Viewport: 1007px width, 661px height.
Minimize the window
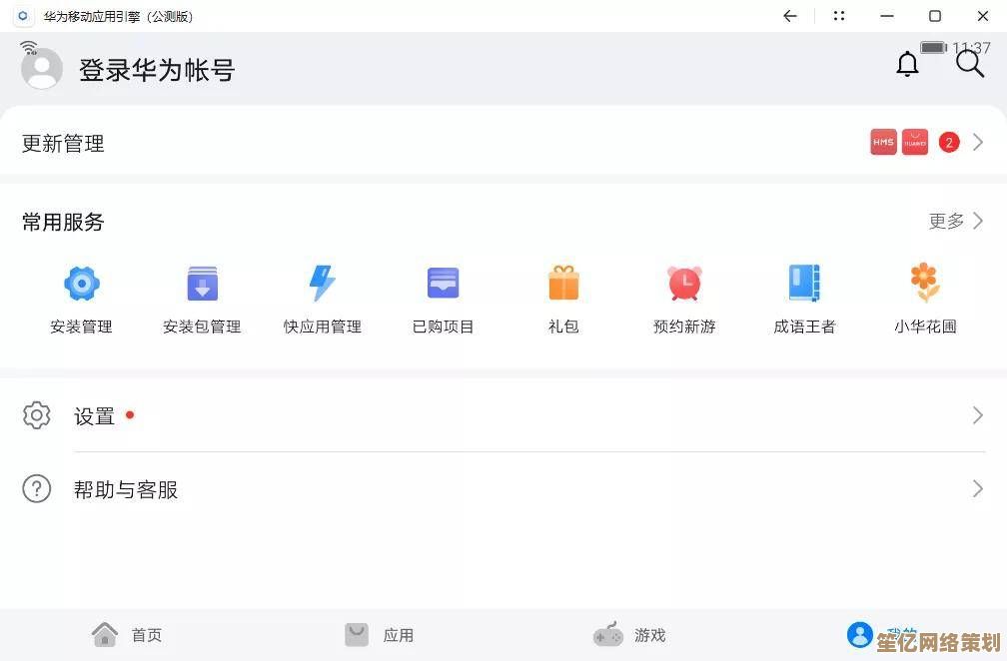(887, 16)
